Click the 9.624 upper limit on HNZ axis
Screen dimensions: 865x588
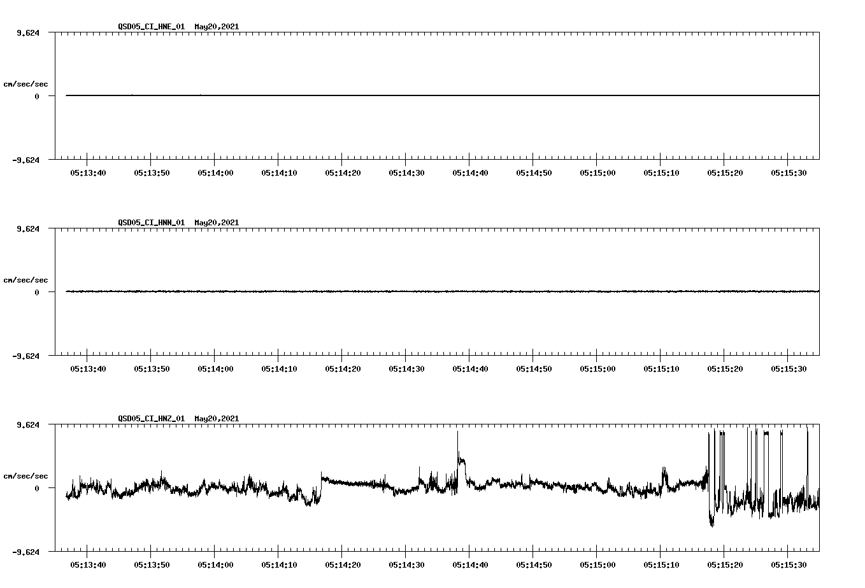point(27,424)
